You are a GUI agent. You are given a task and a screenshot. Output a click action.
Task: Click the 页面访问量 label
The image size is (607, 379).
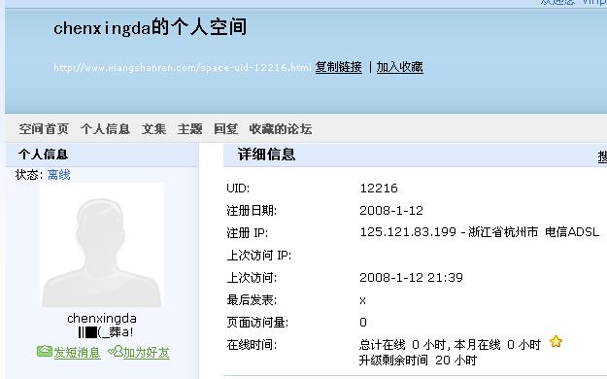tap(257, 322)
